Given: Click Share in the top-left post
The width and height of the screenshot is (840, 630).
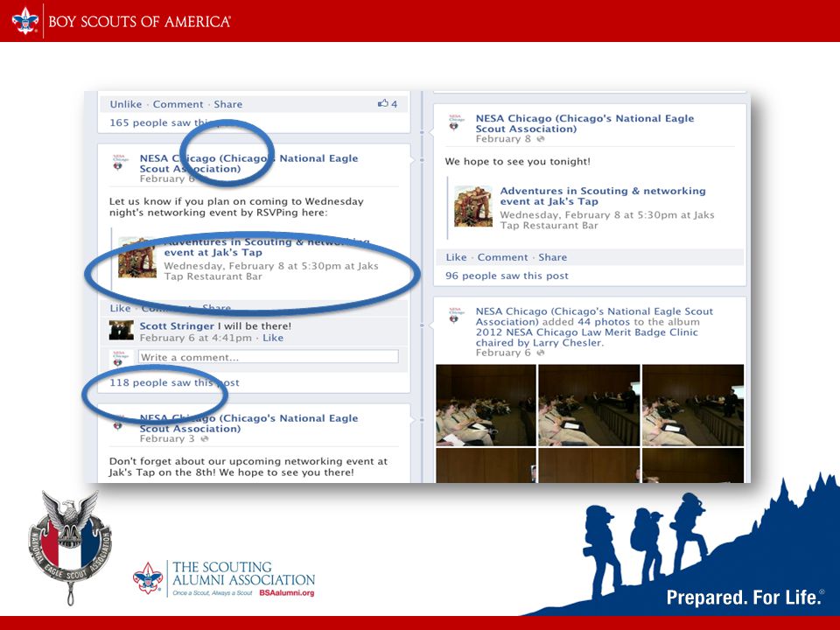Looking at the screenshot, I should 228,104.
